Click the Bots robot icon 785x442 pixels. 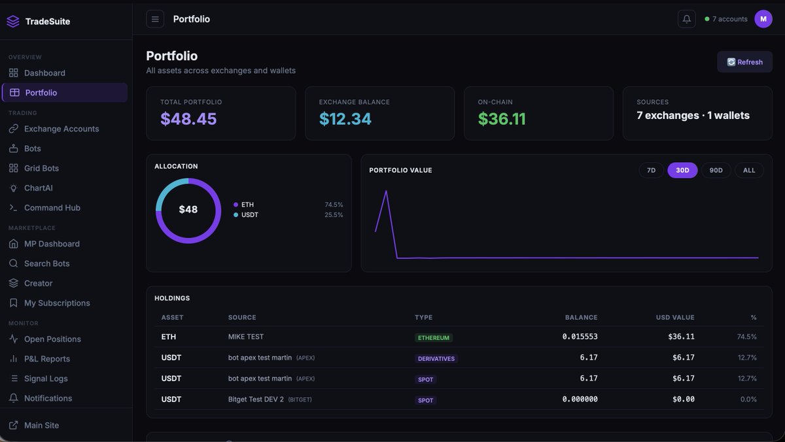[14, 148]
